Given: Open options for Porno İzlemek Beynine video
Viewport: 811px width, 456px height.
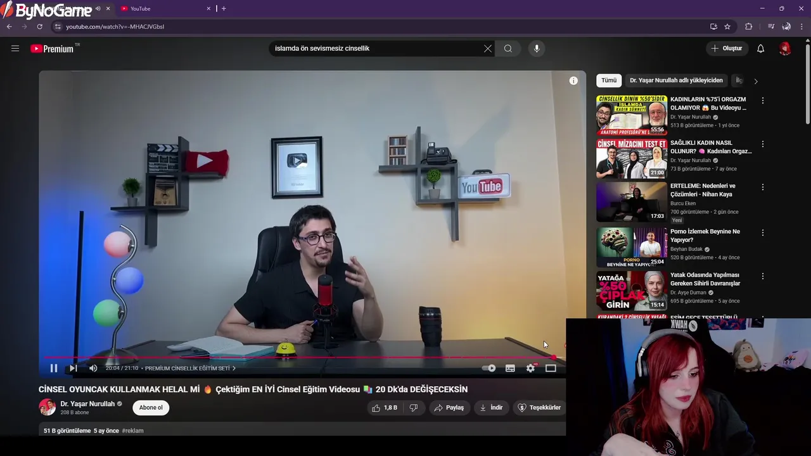Looking at the screenshot, I should click(x=763, y=232).
